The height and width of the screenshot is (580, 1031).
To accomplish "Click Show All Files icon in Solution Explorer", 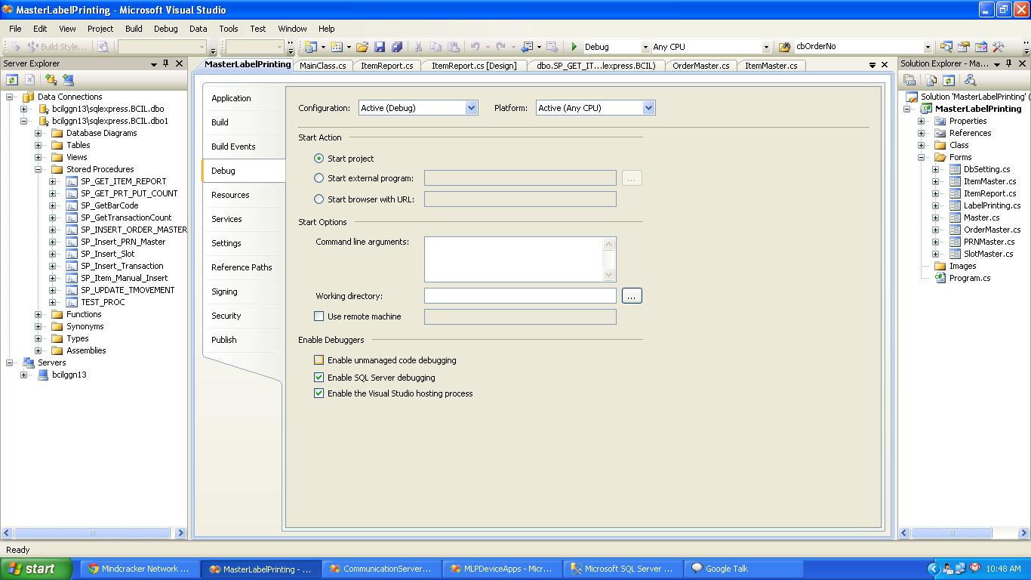I will 931,79.
